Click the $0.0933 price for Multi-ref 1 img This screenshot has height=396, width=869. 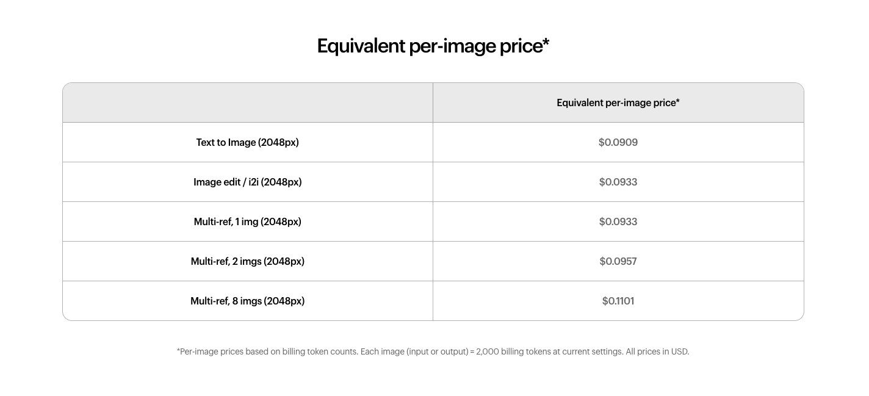(x=618, y=221)
